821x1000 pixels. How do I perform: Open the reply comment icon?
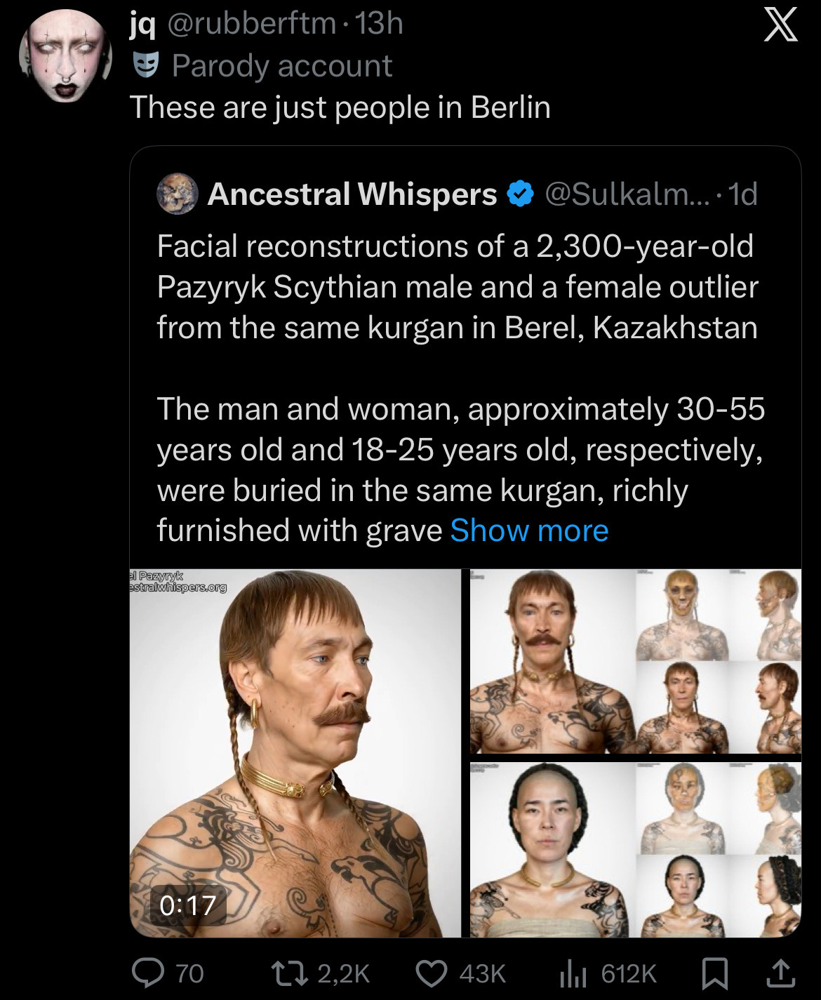pyautogui.click(x=148, y=973)
